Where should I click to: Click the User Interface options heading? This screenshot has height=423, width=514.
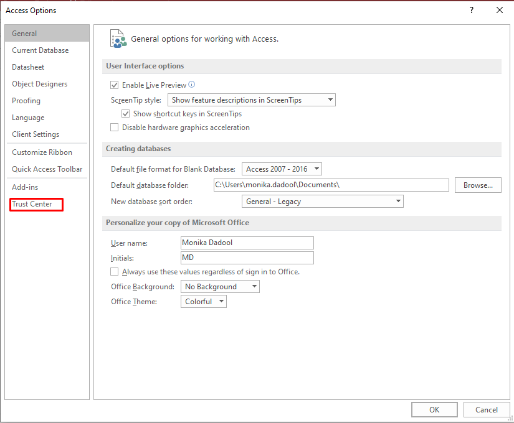tap(145, 66)
